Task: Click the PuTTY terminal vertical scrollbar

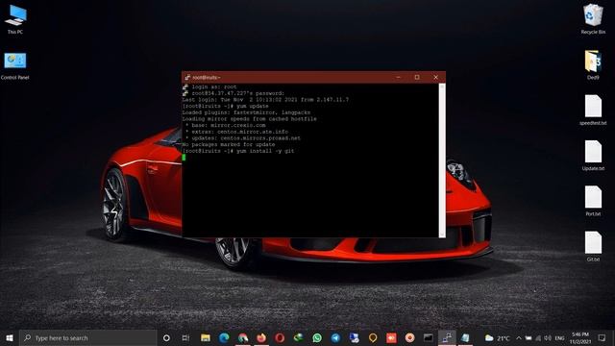Action: (442, 161)
